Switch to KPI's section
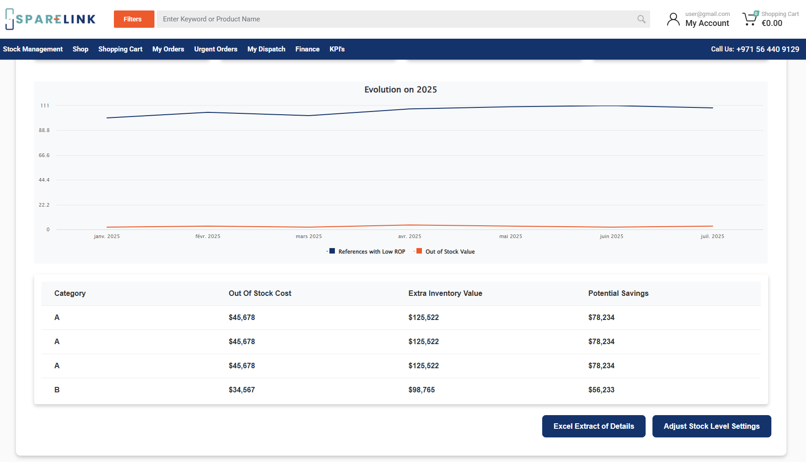The width and height of the screenshot is (806, 462). (337, 49)
